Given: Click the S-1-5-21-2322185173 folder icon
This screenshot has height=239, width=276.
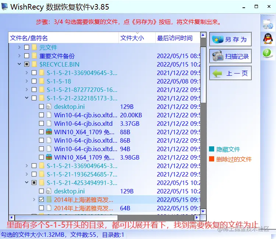Looking at the screenshot, I should 42,98.
